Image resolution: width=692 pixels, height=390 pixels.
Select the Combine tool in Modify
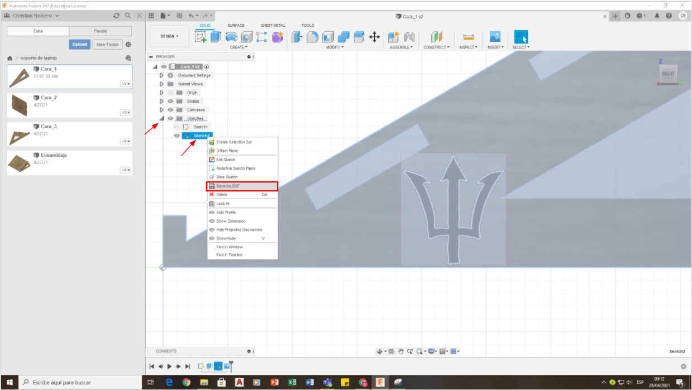pos(343,37)
